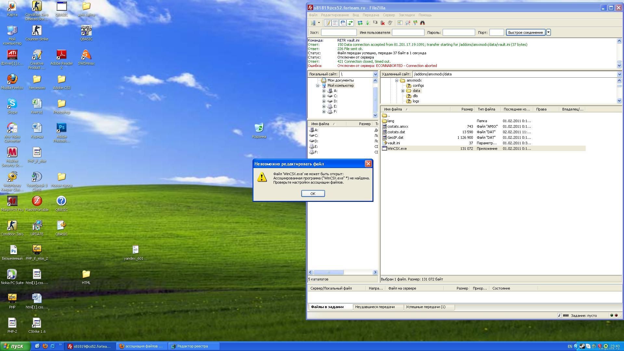Toggle synchronized browsing icon
Image resolution: width=624 pixels, height=351 pixels.
[x=415, y=23]
